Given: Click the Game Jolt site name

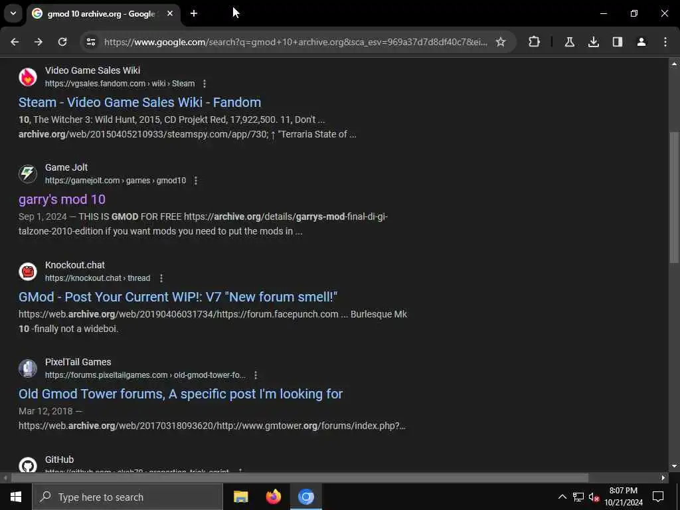Looking at the screenshot, I should (x=66, y=167).
